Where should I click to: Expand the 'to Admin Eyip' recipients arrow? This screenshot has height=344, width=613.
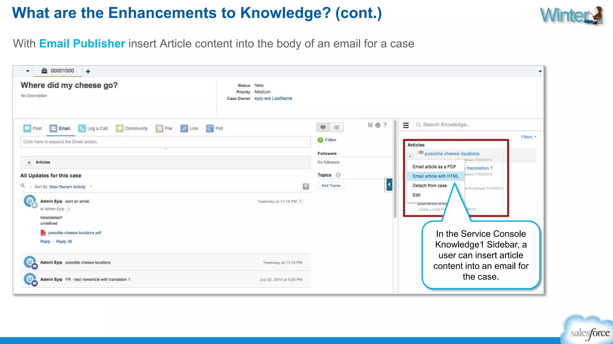69,209
